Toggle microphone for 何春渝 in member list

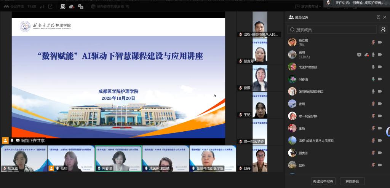click(x=373, y=79)
